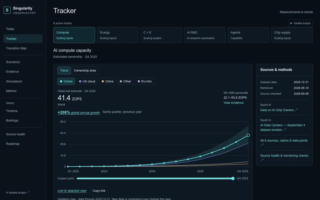This screenshot has width=320, height=200.
Task: Open the Evidence page
Action: coord(23,71)
